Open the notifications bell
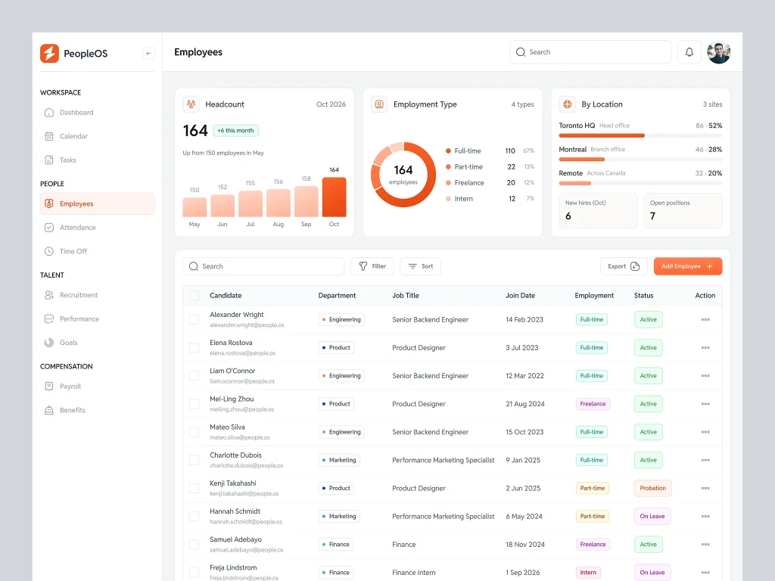Image resolution: width=775 pixels, height=581 pixels. pos(689,52)
